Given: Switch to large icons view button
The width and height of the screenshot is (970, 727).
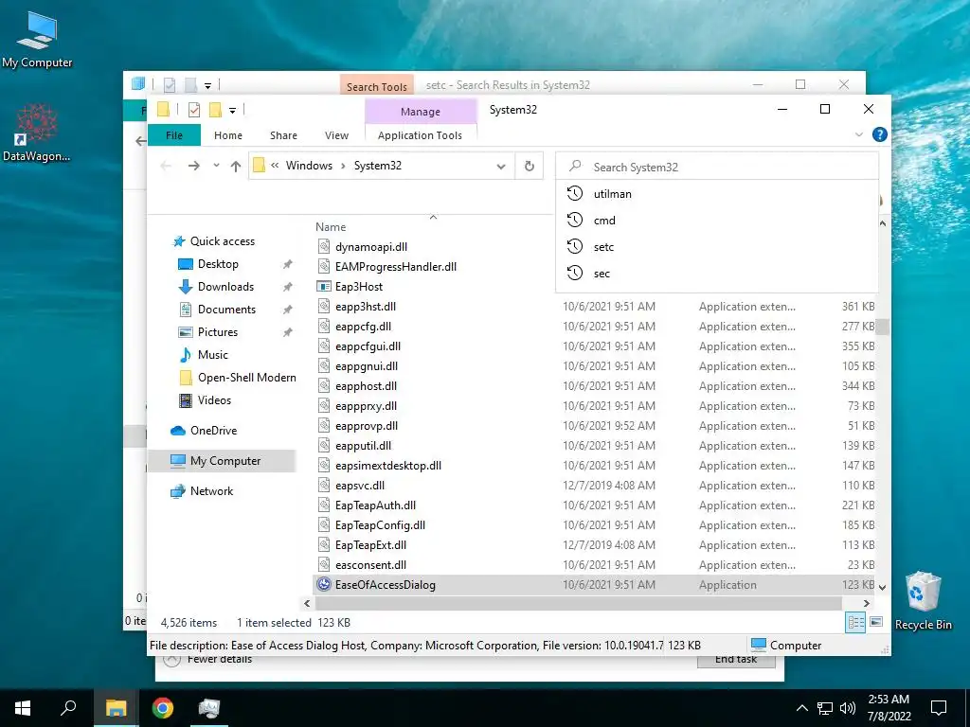Looking at the screenshot, I should point(876,622).
